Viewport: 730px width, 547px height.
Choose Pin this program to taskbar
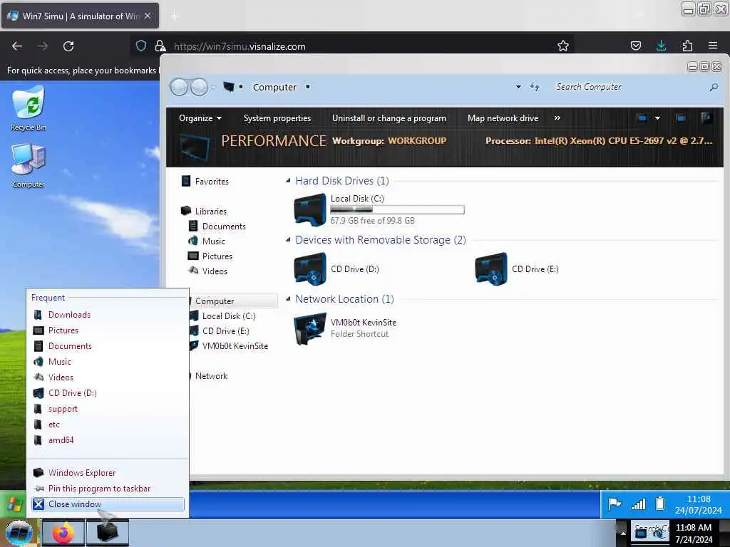99,489
